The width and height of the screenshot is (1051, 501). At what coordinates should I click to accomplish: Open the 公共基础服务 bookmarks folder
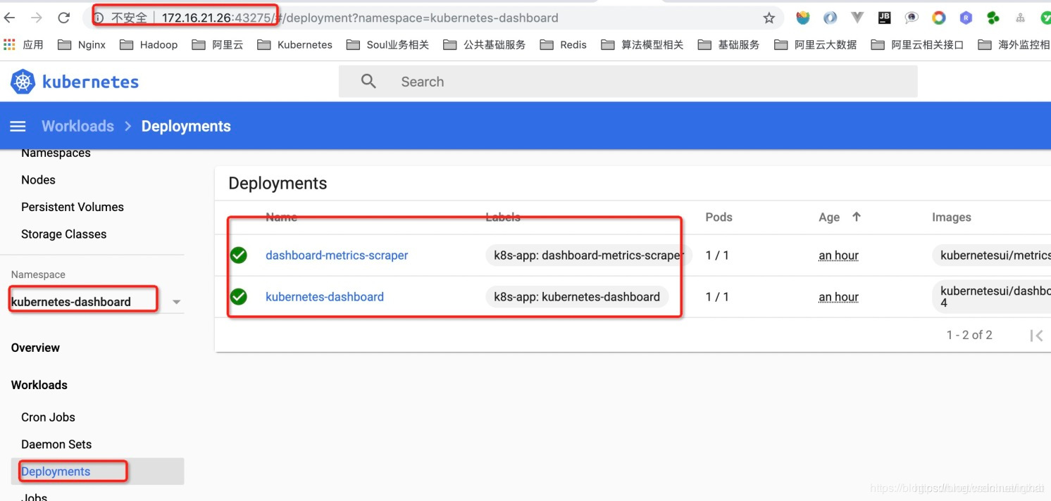coord(485,44)
